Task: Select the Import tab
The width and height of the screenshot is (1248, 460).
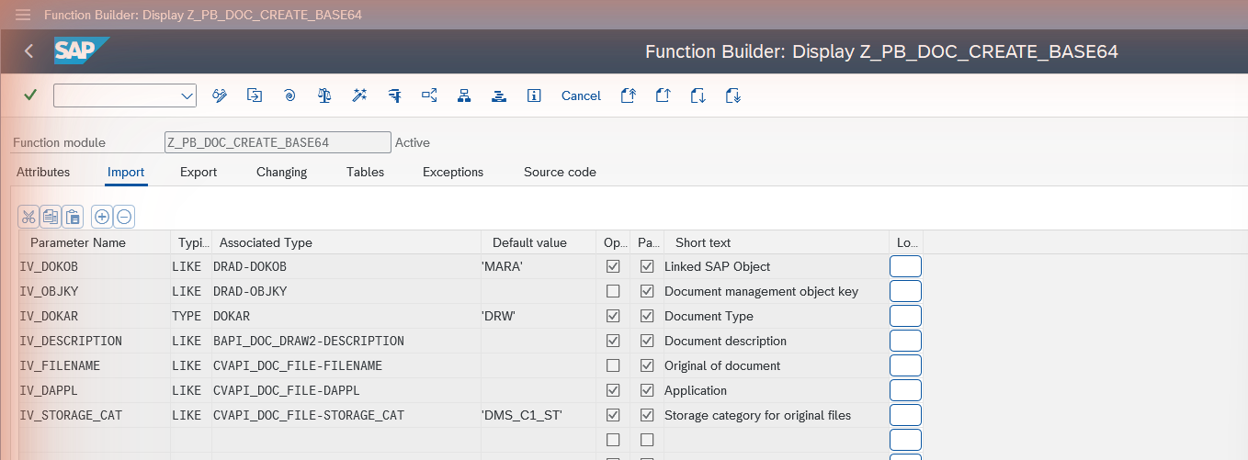Action: (x=126, y=172)
